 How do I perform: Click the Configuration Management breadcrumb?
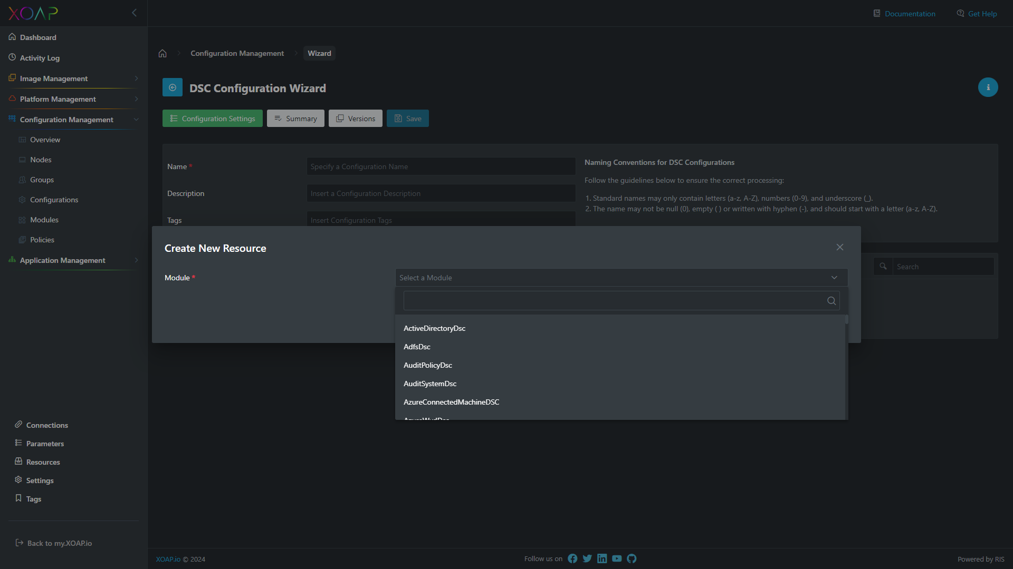click(x=237, y=53)
